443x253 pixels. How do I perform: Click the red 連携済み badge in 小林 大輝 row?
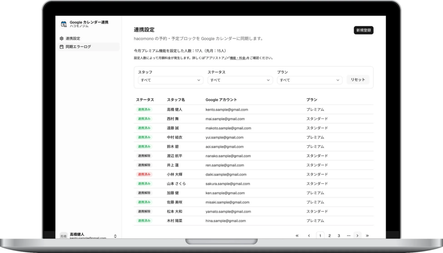tap(144, 174)
